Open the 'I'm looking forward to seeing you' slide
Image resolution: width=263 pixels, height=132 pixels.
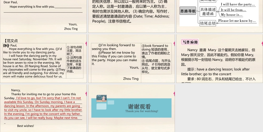131,59
